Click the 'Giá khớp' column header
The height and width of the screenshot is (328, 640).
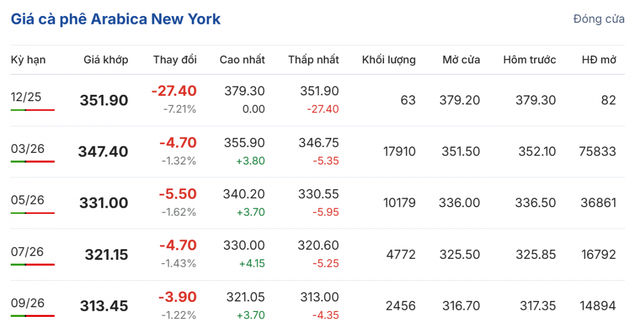[106, 60]
